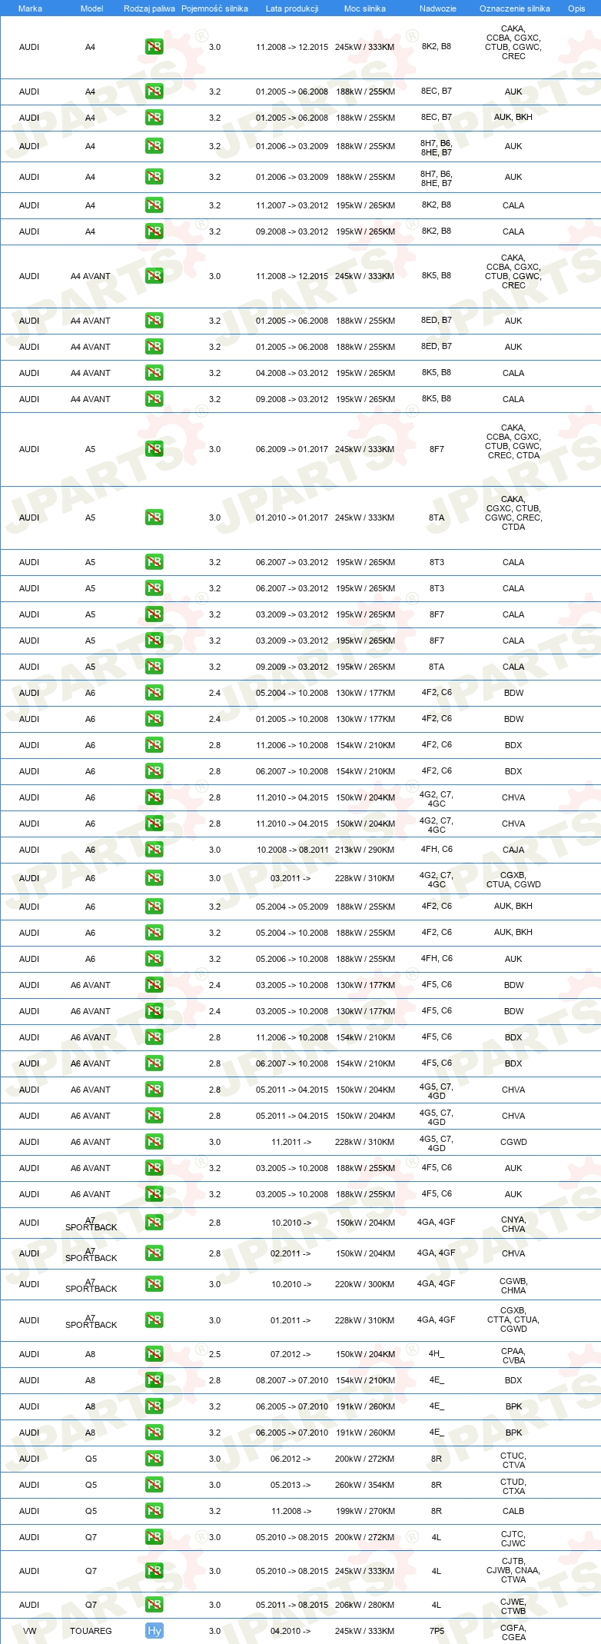Image resolution: width=601 pixels, height=1644 pixels.
Task: Click fuel icon in A6 3.2 4FH, C6 row
Action: pos(154,959)
